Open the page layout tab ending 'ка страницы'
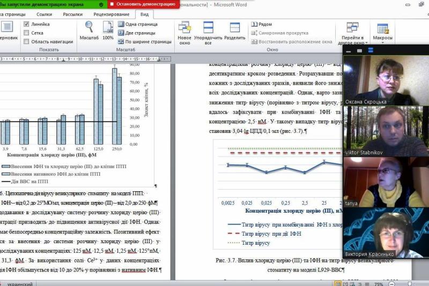 click(x=12, y=14)
